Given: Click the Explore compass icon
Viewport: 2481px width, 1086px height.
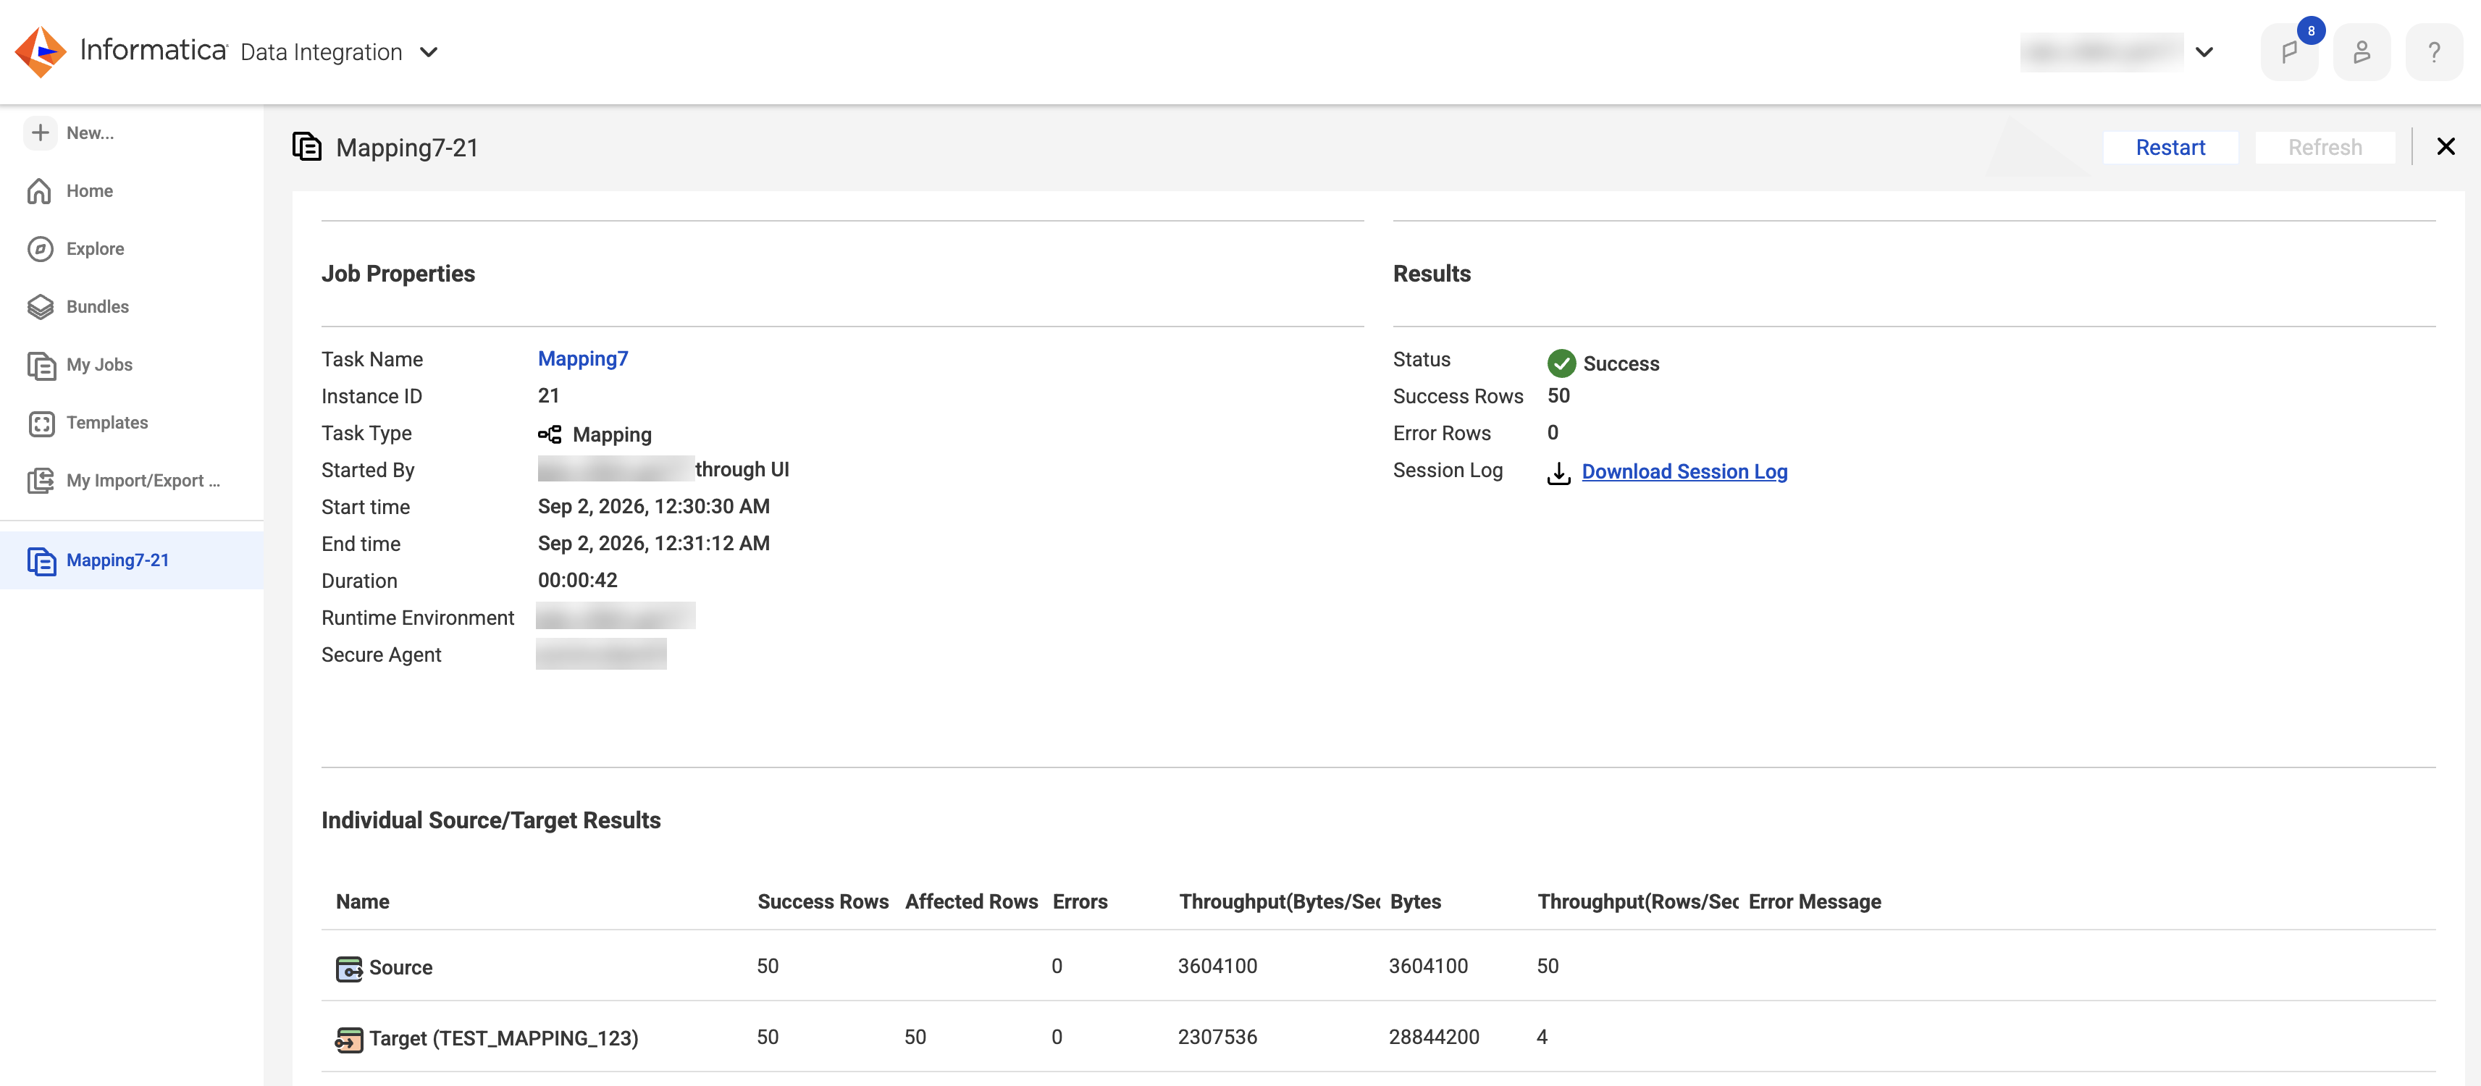Looking at the screenshot, I should [40, 248].
